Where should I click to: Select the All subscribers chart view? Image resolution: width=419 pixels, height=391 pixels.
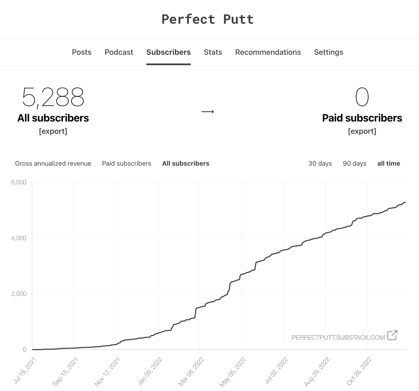pos(186,163)
